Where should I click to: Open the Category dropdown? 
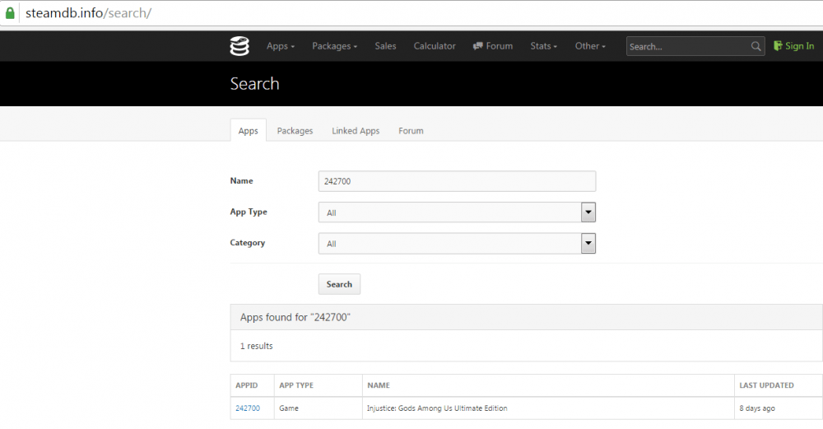[x=457, y=244]
